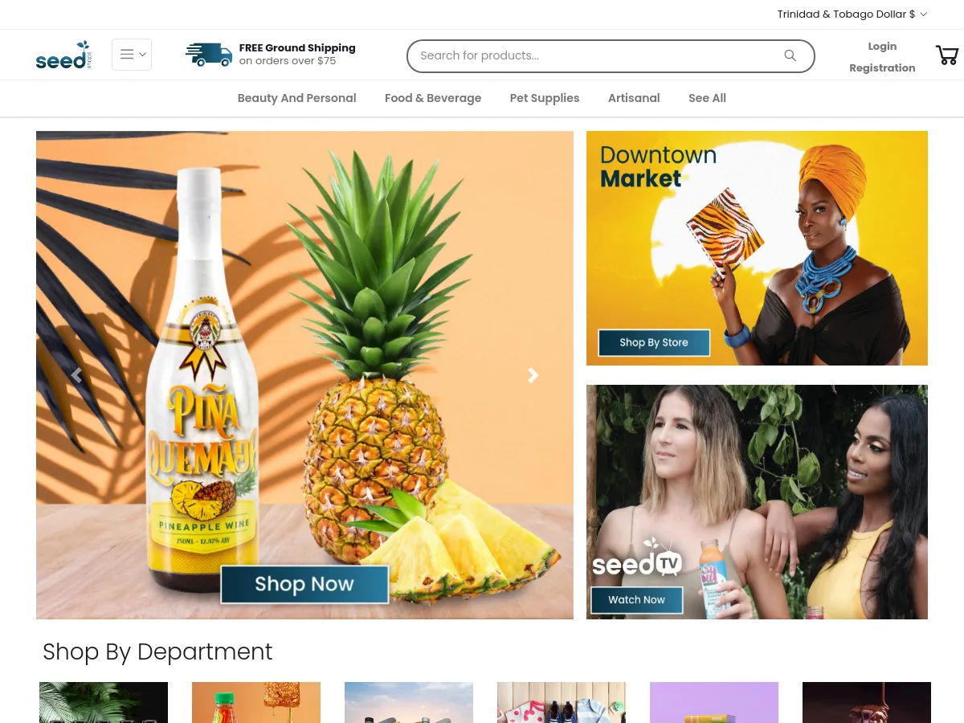Select Pet Supplies in navigation
Image resolution: width=964 pixels, height=723 pixels.
545,98
